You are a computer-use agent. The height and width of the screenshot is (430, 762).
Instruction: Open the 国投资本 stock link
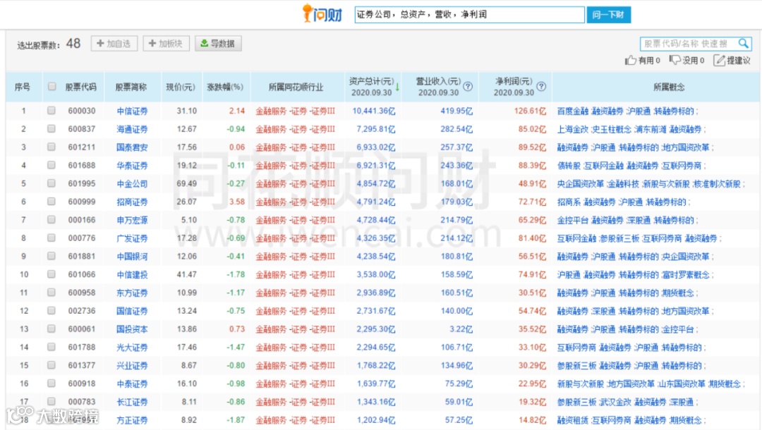132,329
